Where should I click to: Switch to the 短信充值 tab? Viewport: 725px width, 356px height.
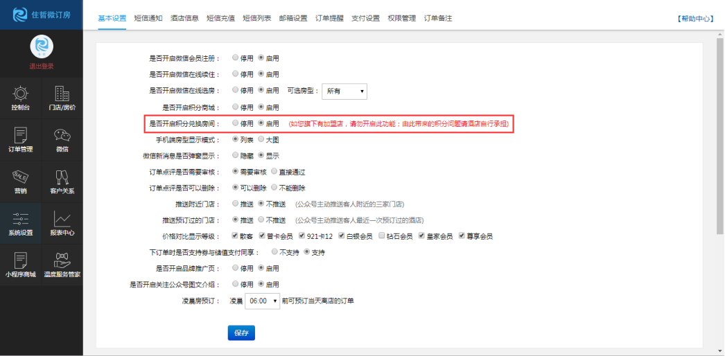[220, 19]
